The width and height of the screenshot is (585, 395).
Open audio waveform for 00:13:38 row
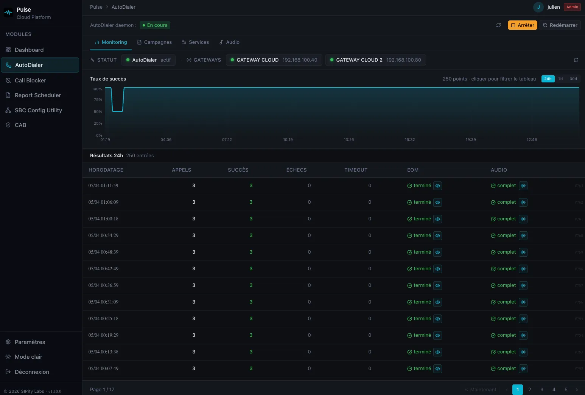pos(523,352)
